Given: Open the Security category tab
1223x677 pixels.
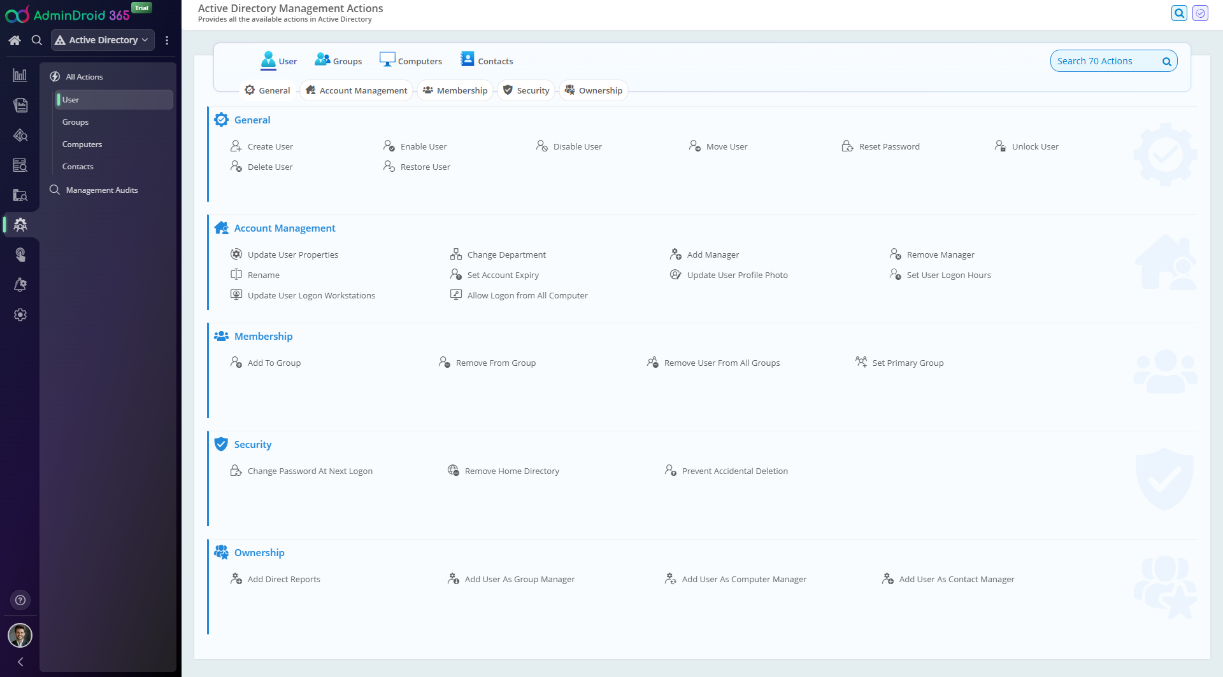Looking at the screenshot, I should pos(526,90).
